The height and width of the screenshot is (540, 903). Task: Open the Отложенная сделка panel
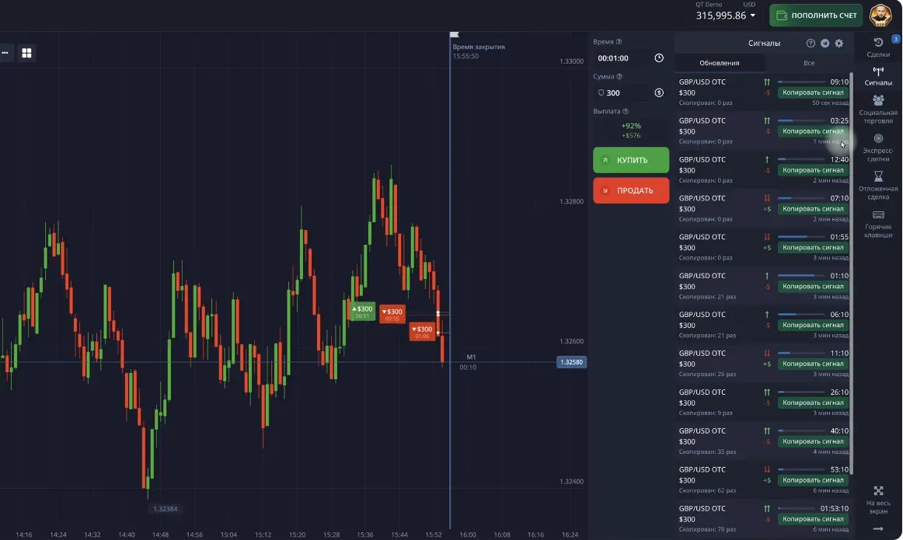click(878, 184)
